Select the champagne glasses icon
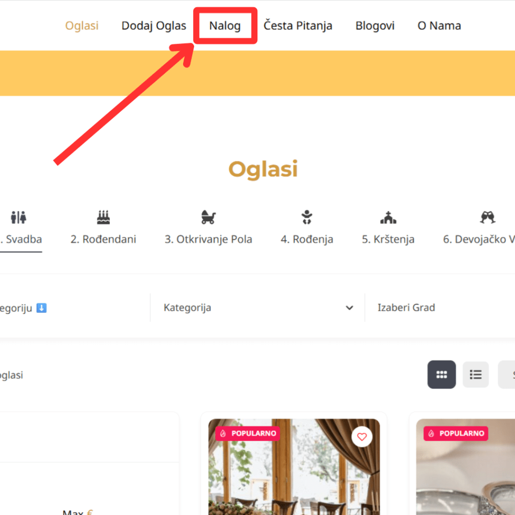515x515 pixels. tap(487, 217)
